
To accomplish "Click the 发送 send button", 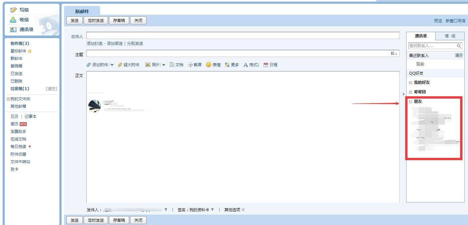I will [74, 20].
